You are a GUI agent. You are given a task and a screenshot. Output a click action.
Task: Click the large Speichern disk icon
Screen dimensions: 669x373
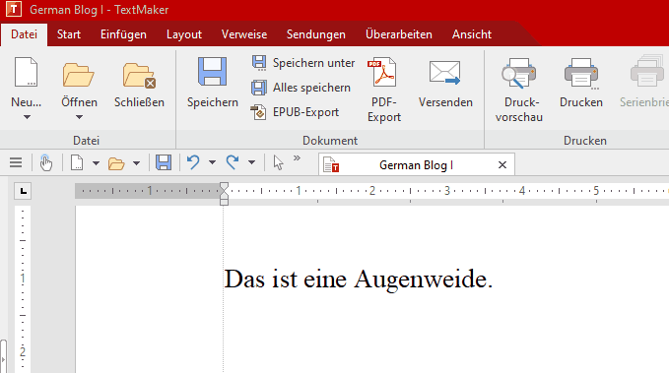[x=212, y=72]
